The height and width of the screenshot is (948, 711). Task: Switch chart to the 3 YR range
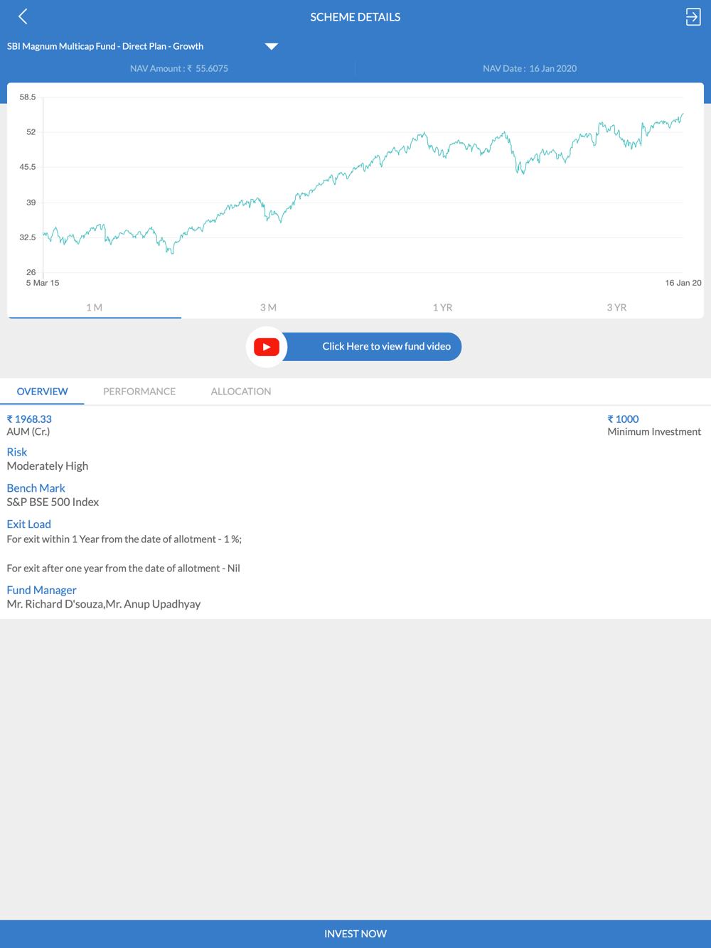(616, 308)
